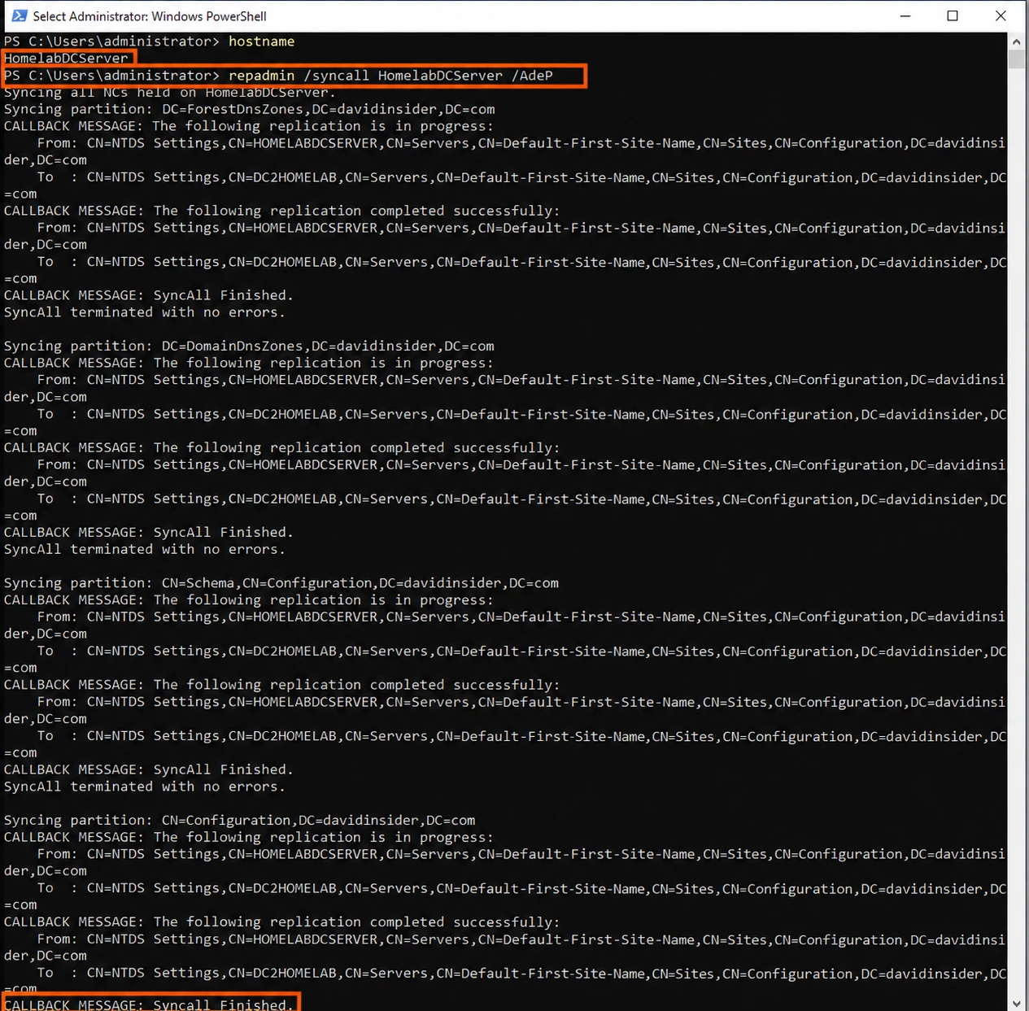Image resolution: width=1029 pixels, height=1011 pixels.
Task: Click the 'hostname' command text
Action: click(x=261, y=41)
